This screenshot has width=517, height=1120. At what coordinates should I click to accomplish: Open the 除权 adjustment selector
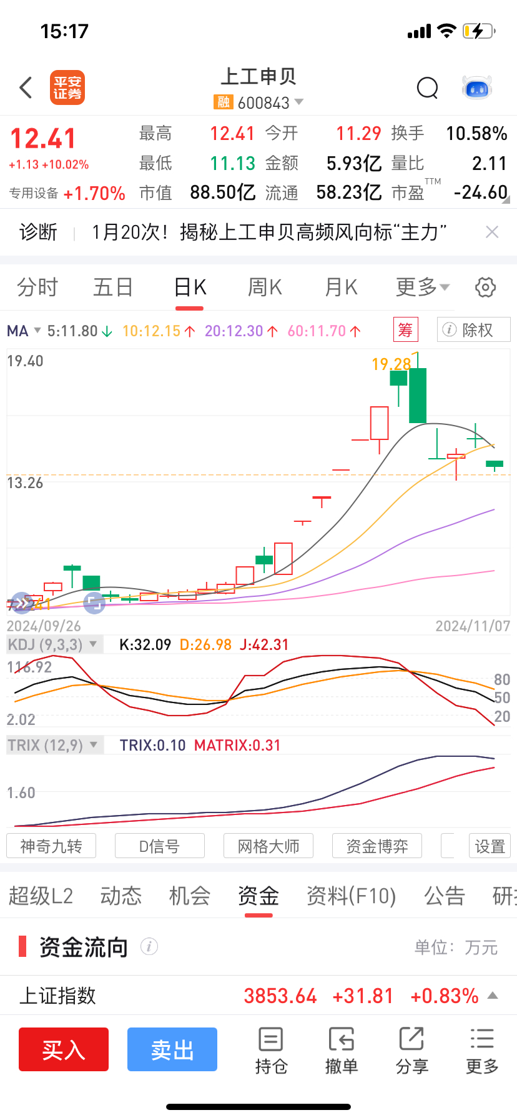[x=474, y=329]
